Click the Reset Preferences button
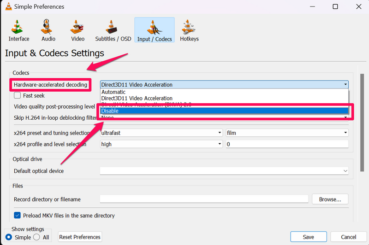The image size is (369, 245). (x=80, y=237)
